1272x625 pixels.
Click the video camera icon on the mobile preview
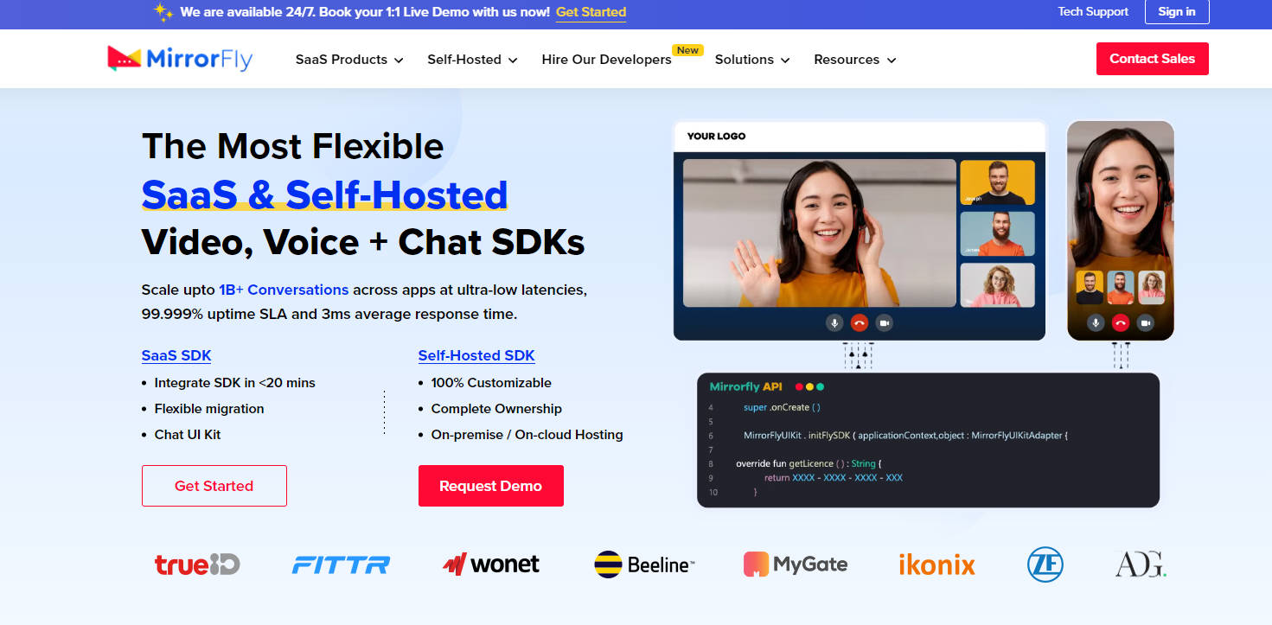[1146, 322]
